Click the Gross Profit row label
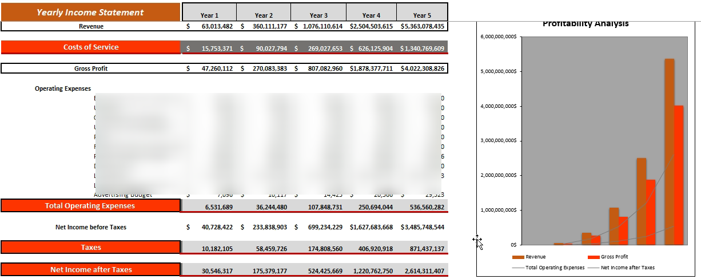Screen dimensions: 701x279 click(x=90, y=68)
